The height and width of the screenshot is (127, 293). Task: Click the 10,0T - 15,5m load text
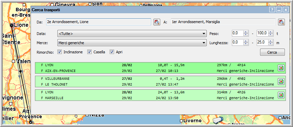pos(171,65)
